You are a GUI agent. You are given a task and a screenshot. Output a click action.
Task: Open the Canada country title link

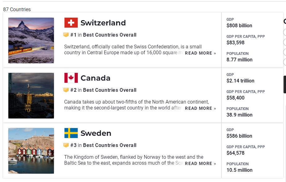tap(95, 78)
